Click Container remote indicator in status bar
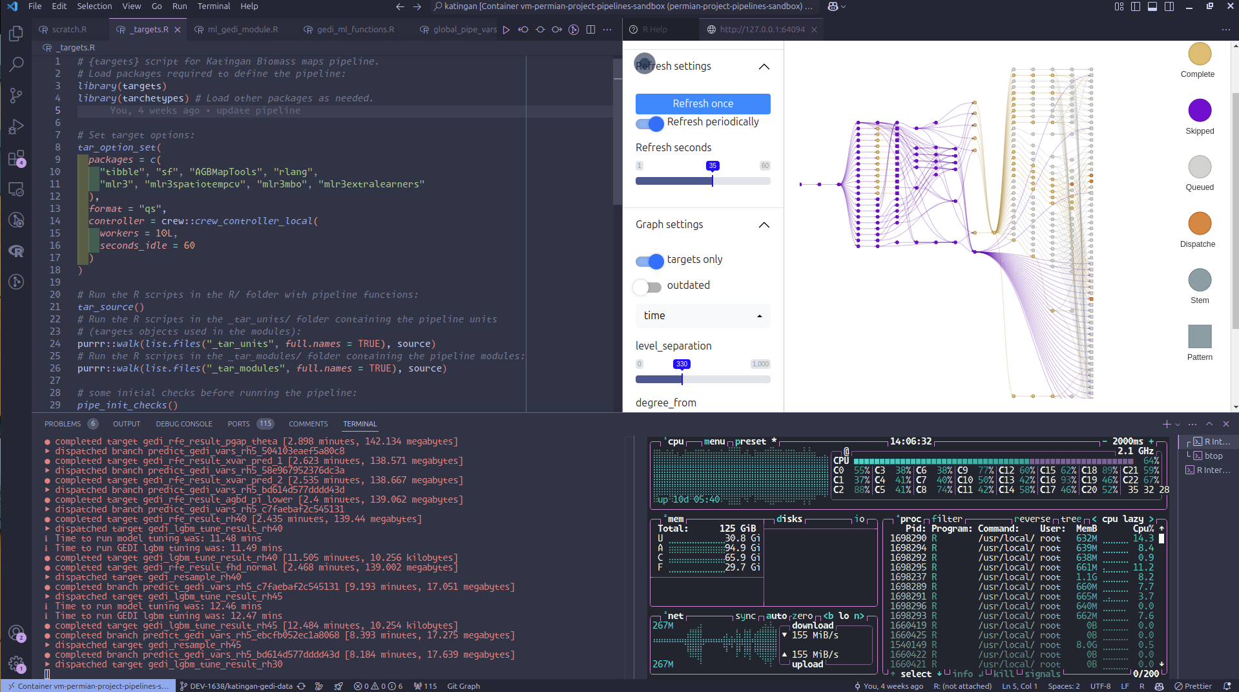 87,686
